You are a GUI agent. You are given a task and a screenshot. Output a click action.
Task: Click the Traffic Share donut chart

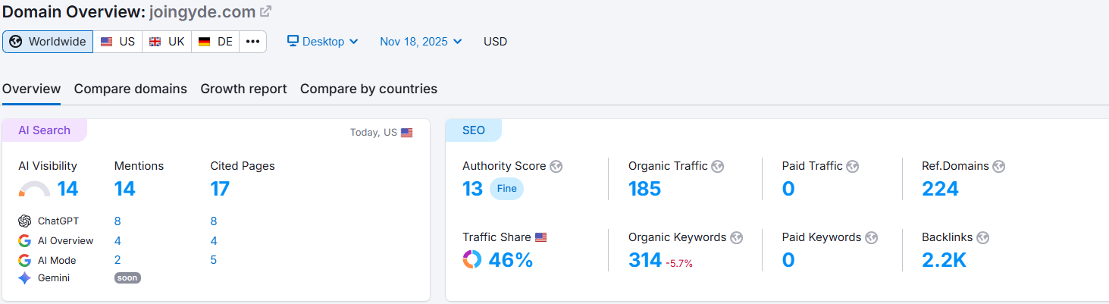[472, 260]
